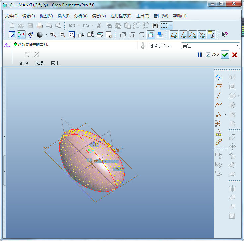Toggle datum plane display

pos(174,35)
